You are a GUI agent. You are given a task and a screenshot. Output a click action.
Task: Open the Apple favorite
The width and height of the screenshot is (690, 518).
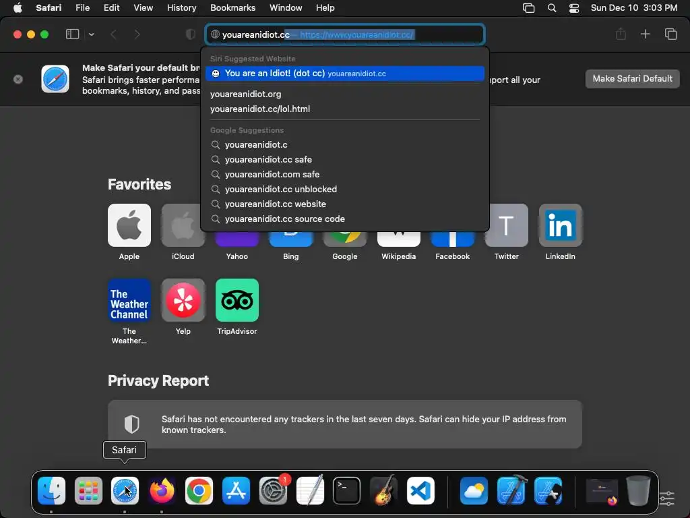(x=129, y=225)
